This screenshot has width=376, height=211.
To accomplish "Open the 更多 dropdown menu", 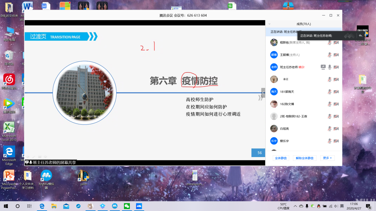I will tap(327, 158).
